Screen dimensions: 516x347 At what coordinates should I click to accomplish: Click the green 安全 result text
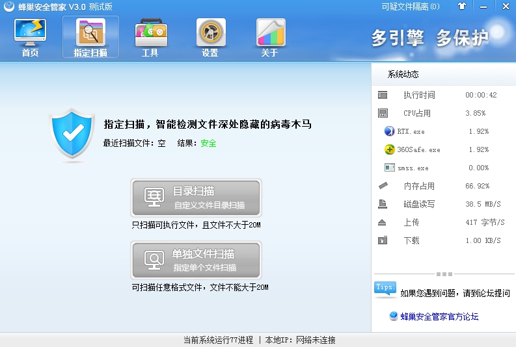[x=208, y=143]
